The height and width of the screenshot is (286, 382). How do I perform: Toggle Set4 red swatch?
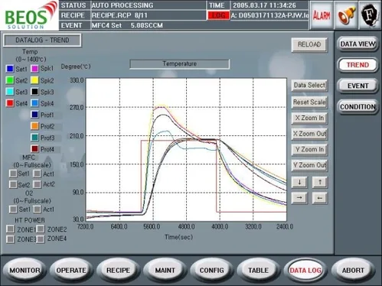point(10,103)
